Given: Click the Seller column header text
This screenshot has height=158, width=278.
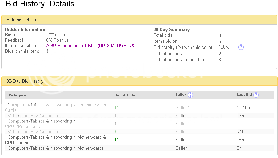Looking at the screenshot, I should tap(181, 95).
